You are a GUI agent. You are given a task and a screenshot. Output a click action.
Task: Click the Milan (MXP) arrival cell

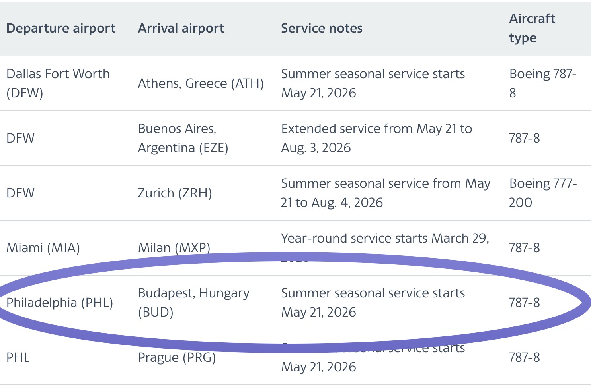[174, 248]
